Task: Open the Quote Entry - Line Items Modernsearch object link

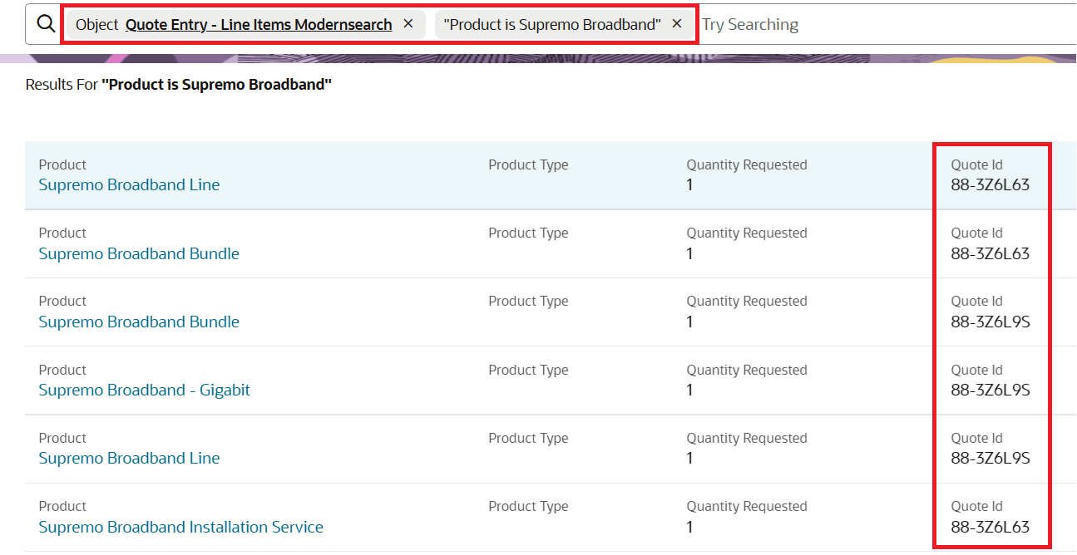Action: [x=259, y=25]
